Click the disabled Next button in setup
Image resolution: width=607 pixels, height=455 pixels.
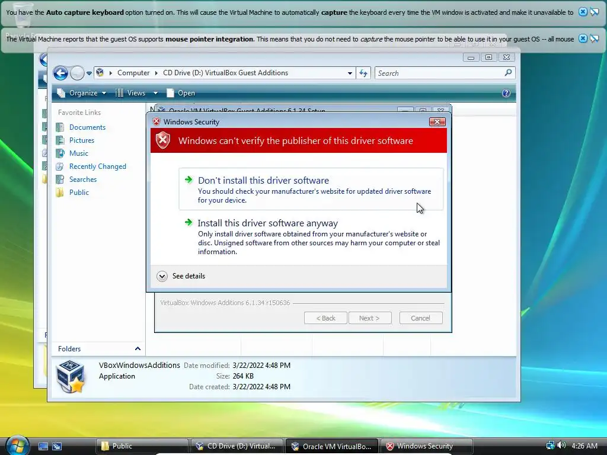[x=370, y=318]
